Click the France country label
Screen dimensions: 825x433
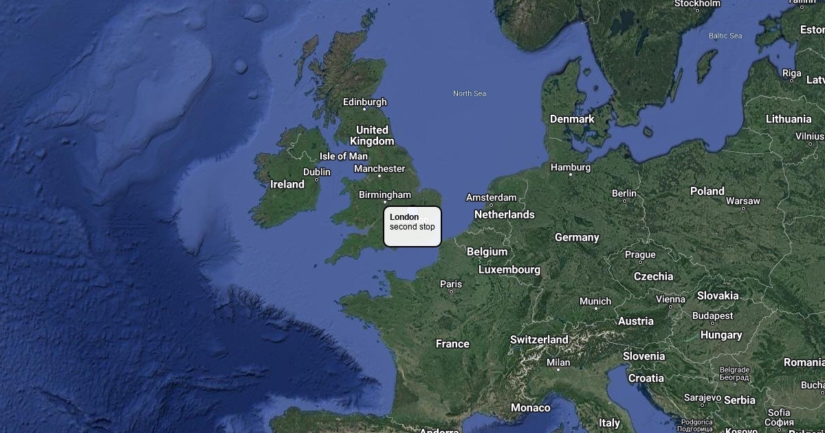[x=452, y=344]
